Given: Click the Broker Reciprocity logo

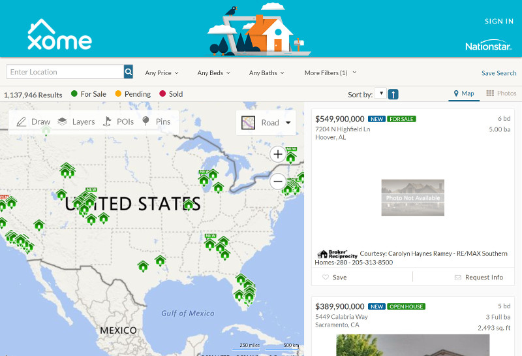Looking at the screenshot, I should pyautogui.click(x=337, y=254).
